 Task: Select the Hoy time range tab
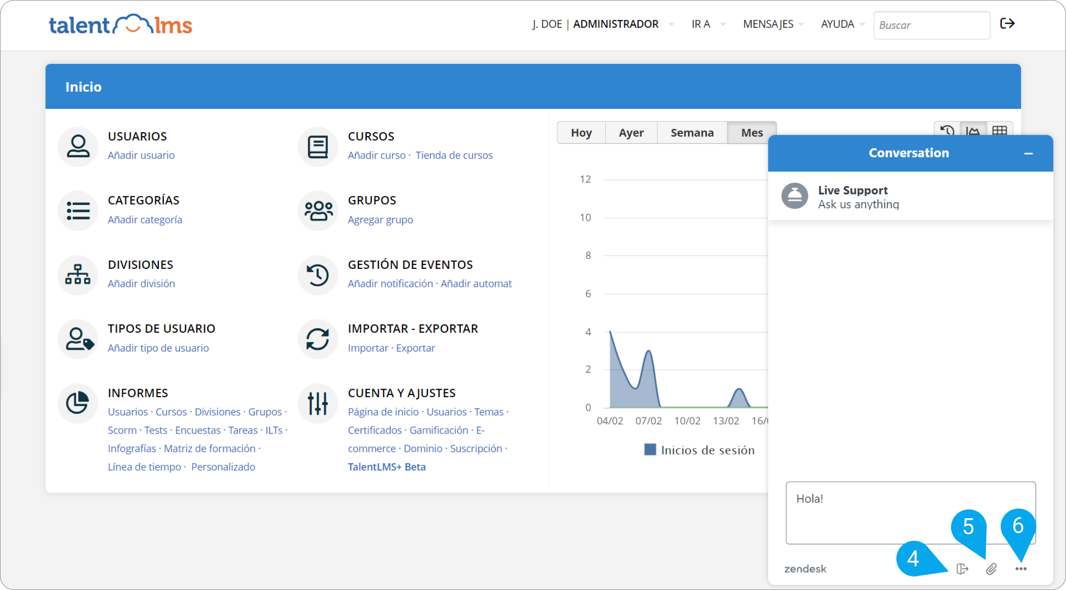click(x=581, y=133)
